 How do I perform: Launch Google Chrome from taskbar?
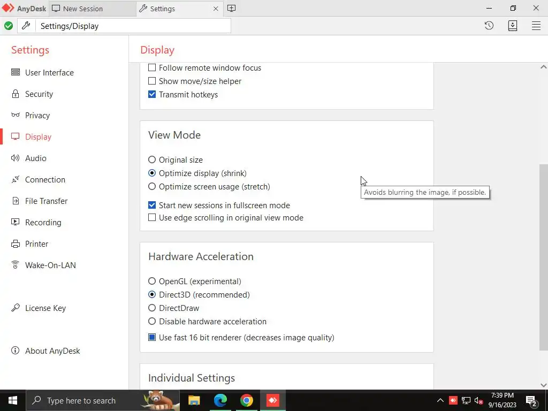pos(246,400)
